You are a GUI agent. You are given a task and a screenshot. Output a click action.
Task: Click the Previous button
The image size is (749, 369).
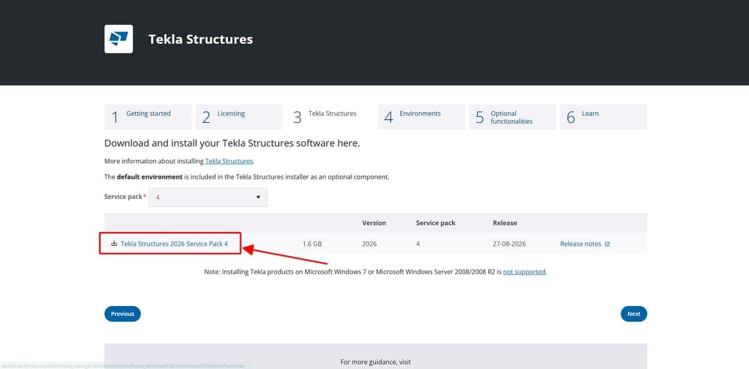click(x=122, y=314)
